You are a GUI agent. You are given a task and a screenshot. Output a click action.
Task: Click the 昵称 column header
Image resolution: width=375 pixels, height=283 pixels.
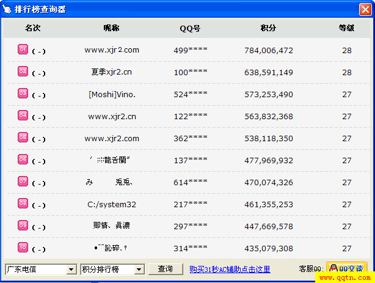(111, 28)
